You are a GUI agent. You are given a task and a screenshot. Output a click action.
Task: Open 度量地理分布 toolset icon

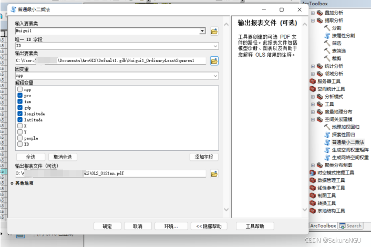[320, 112]
